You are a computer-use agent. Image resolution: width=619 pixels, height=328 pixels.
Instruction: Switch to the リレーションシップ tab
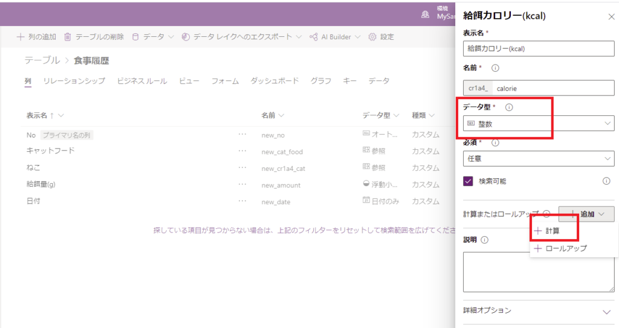pyautogui.click(x=74, y=81)
